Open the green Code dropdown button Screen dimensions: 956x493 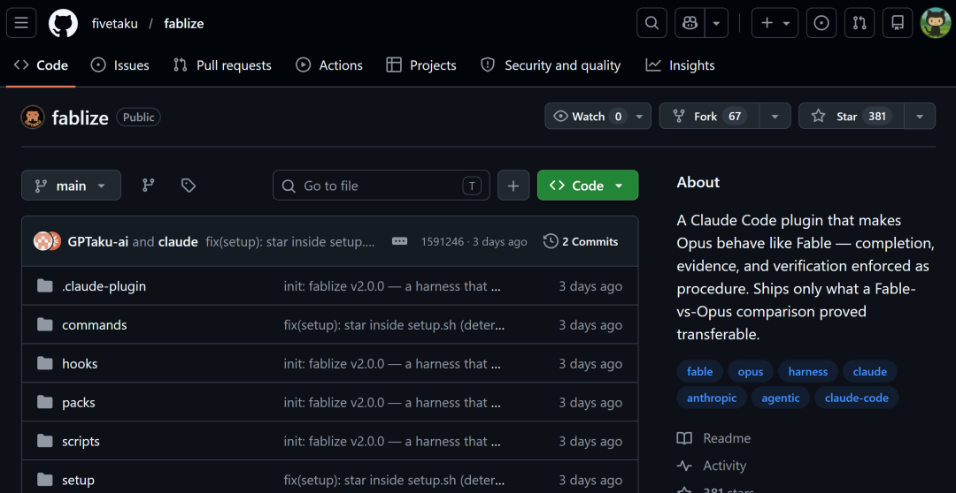[588, 186]
